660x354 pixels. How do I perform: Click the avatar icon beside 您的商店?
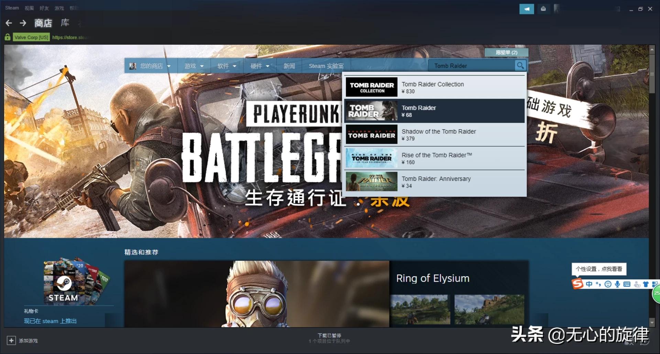point(133,66)
